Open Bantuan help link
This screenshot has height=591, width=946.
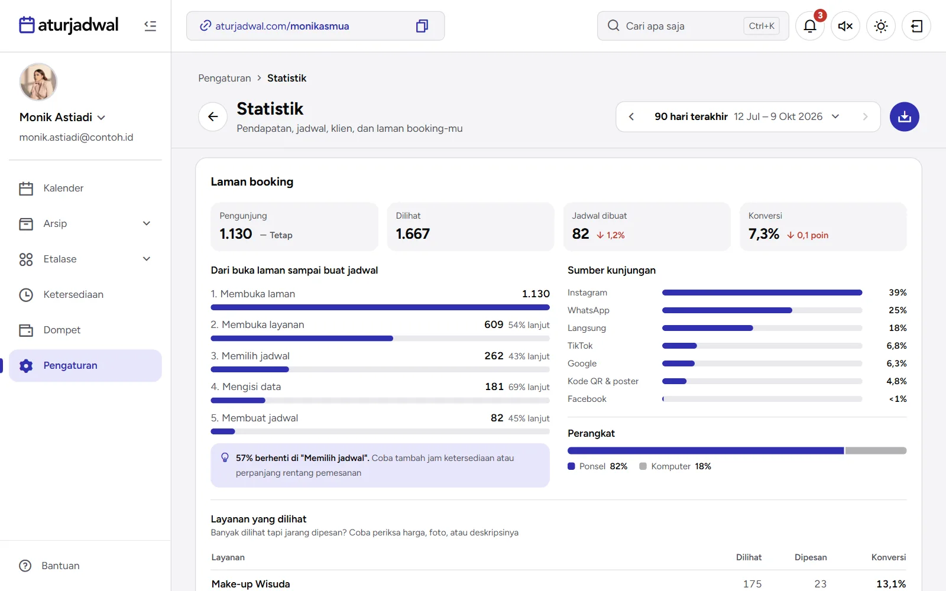point(50,566)
